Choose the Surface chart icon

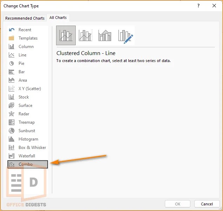pyautogui.click(x=11, y=105)
